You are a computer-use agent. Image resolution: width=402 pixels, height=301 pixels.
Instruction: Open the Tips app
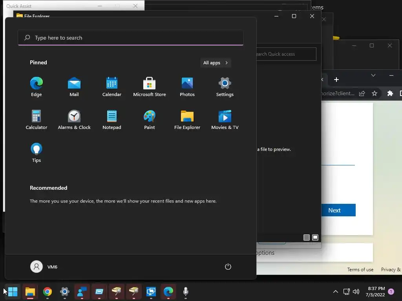point(37,153)
